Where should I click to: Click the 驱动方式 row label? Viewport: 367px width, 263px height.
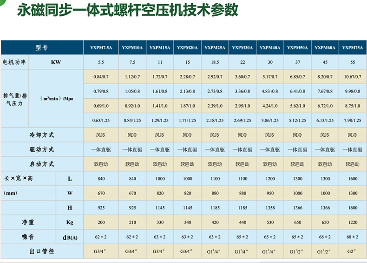pos(42,149)
